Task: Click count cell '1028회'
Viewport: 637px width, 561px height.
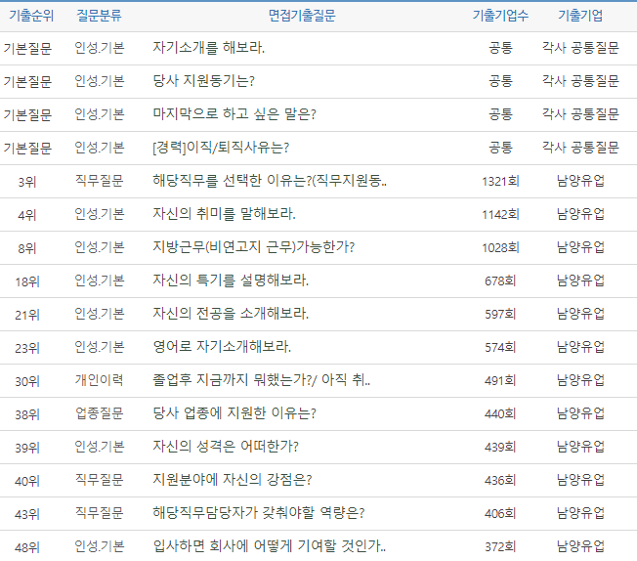Action: click(x=500, y=248)
